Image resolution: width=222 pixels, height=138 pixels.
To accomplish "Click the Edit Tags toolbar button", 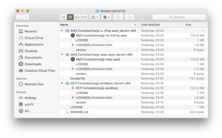I will (x=129, y=17).
